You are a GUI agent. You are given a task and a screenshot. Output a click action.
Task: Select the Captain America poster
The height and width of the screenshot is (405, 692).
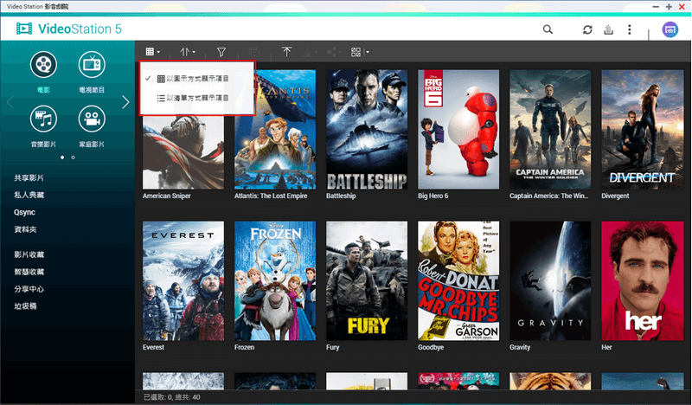pyautogui.click(x=550, y=130)
